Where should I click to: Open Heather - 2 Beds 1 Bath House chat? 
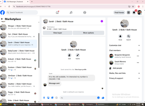pyautogui.click(x=19, y=85)
